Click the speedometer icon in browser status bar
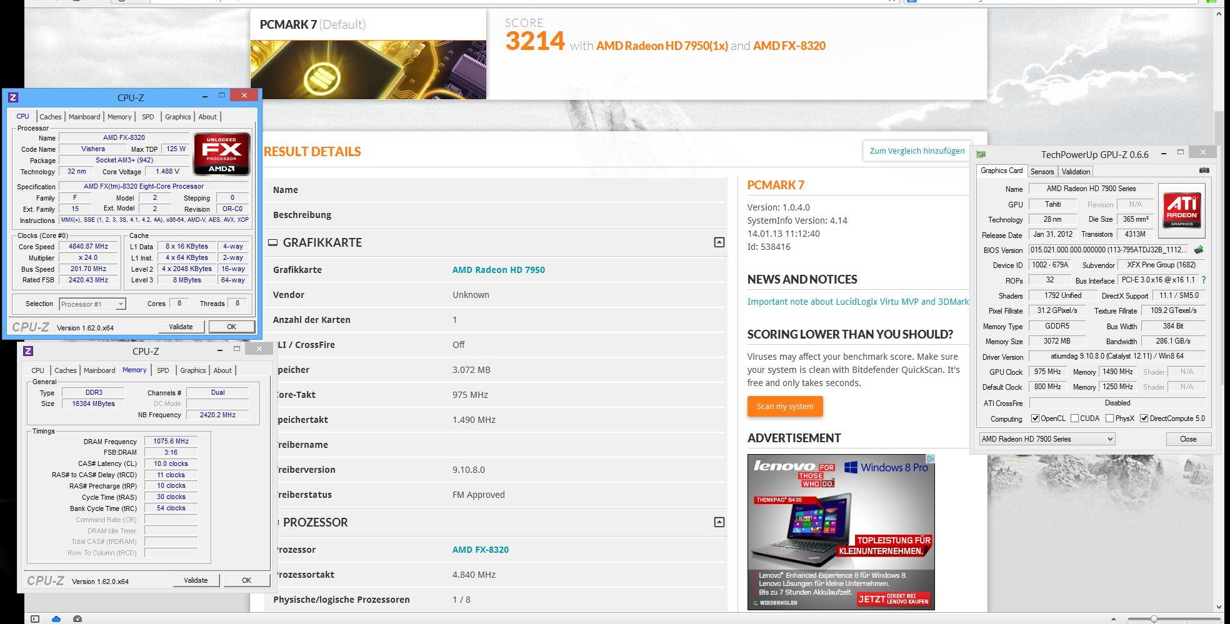Screen dimensions: 1230x624 tap(77, 619)
